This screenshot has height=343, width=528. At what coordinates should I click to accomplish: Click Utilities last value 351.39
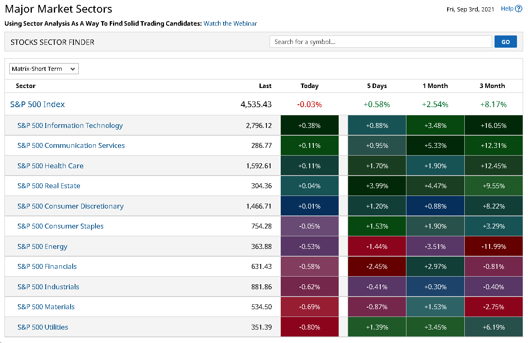point(262,327)
